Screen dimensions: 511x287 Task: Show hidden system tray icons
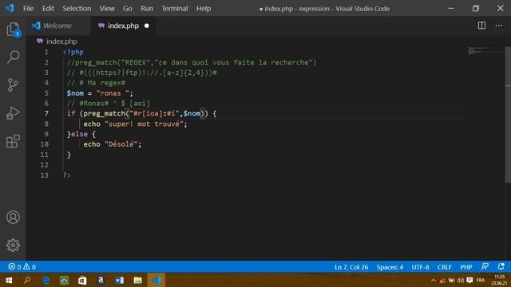[x=433, y=280]
